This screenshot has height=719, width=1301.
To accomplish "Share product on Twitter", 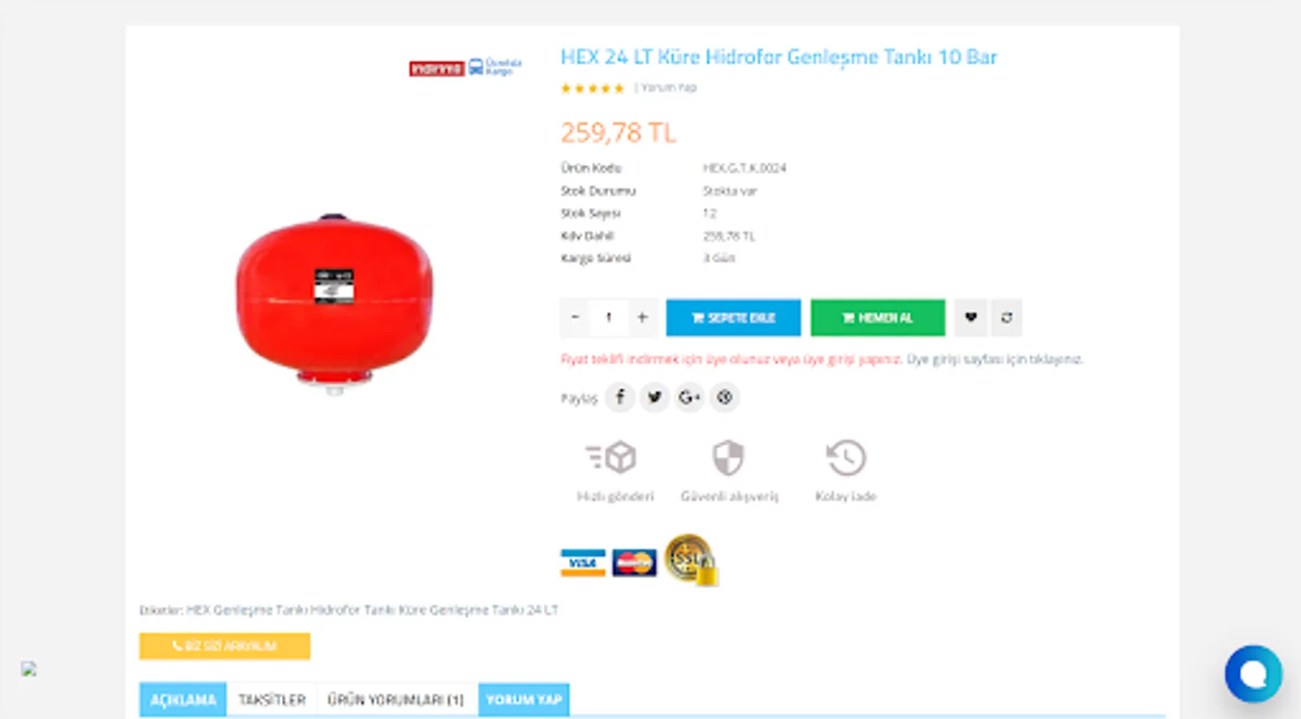I will (654, 397).
